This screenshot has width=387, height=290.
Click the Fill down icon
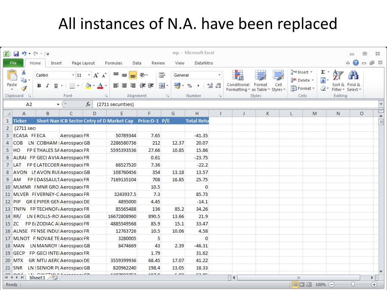tap(323, 80)
